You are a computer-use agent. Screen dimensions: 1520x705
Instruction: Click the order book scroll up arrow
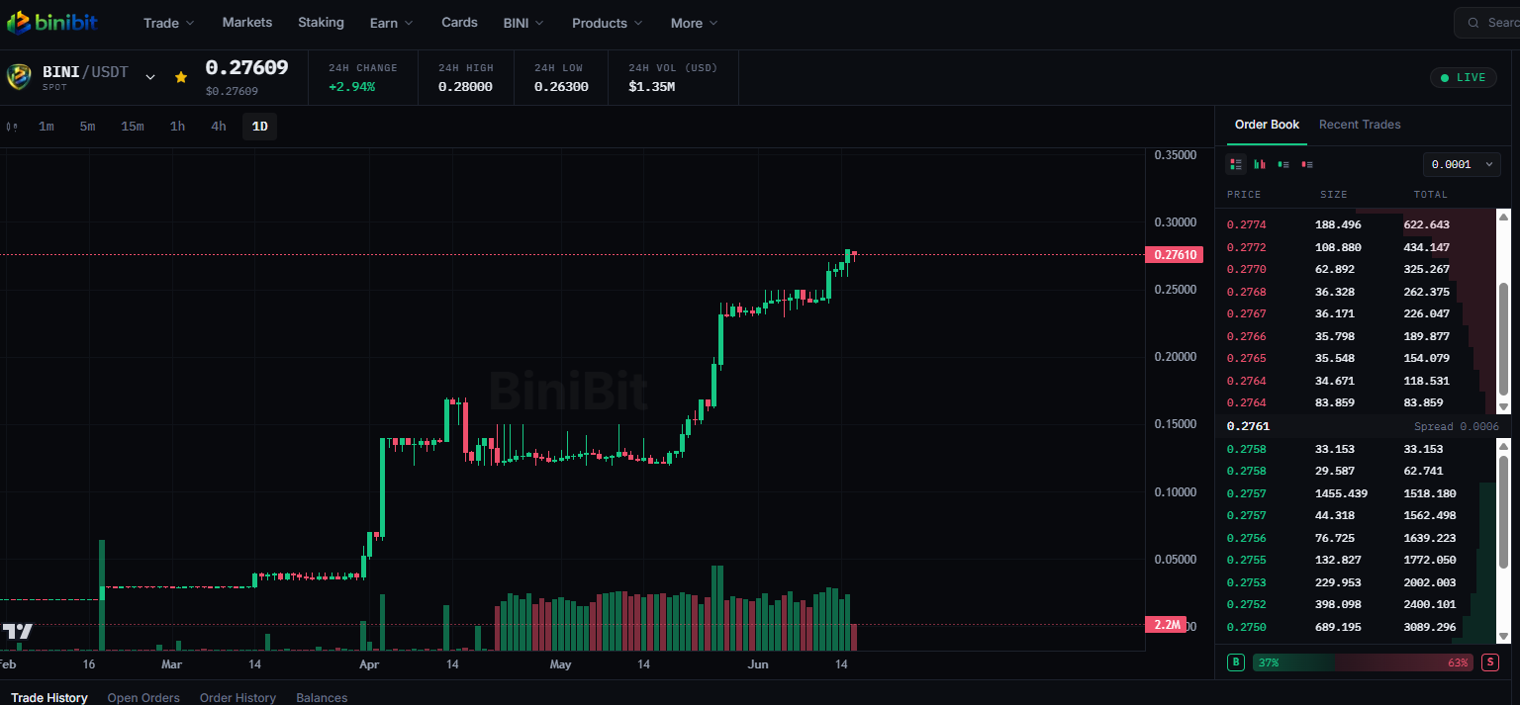tap(1503, 217)
